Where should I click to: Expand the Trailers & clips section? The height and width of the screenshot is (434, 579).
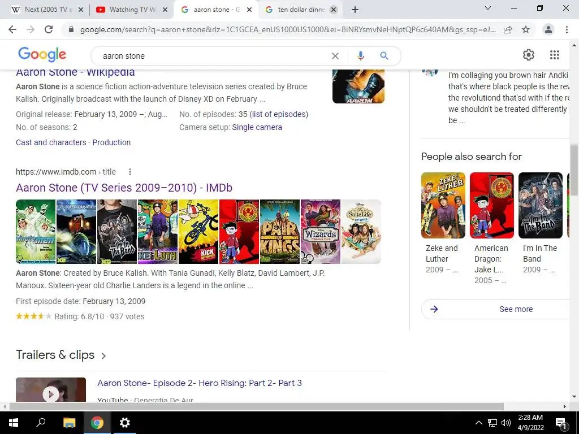61,355
